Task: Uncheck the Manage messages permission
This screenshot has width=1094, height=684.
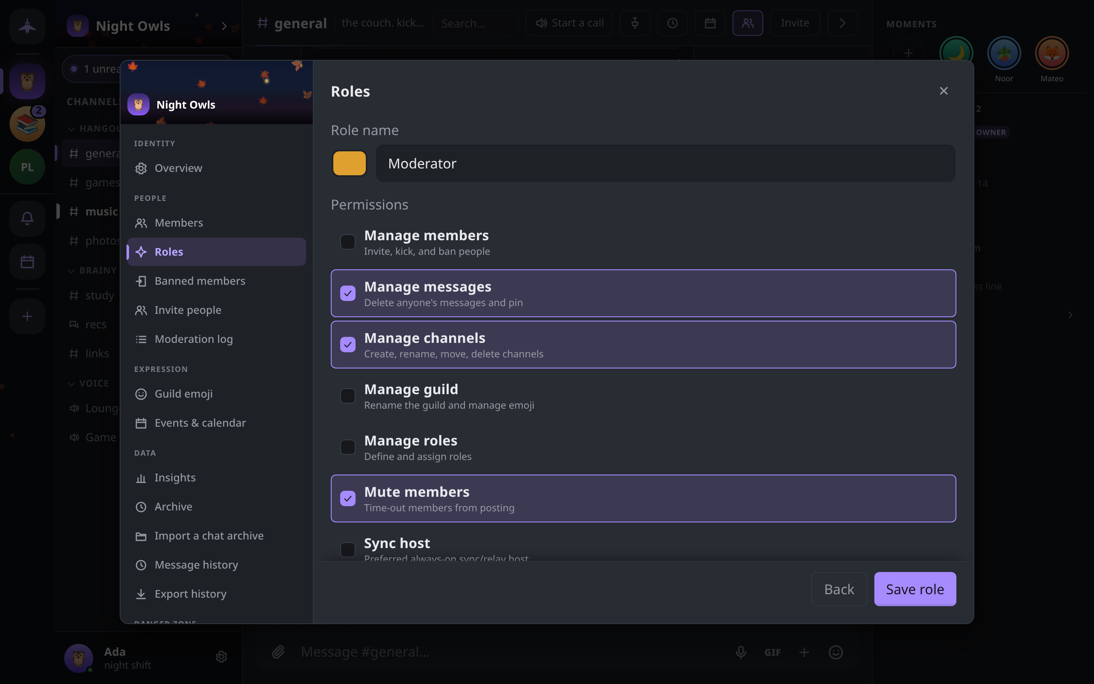Action: pyautogui.click(x=347, y=293)
